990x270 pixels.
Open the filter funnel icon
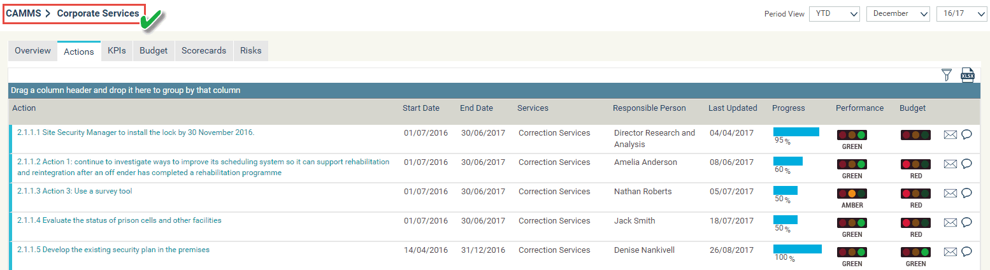[946, 75]
